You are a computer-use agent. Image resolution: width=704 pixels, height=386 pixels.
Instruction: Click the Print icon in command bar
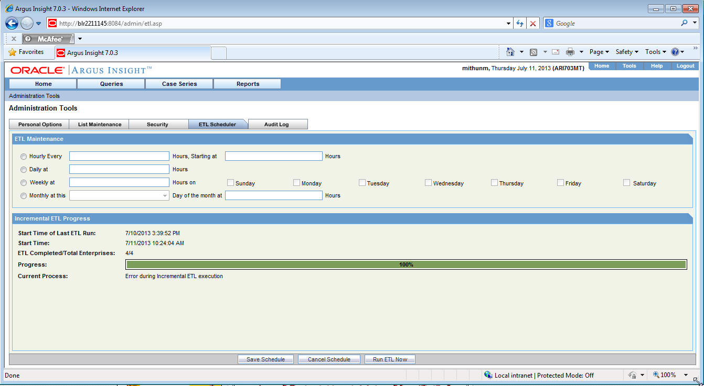570,52
